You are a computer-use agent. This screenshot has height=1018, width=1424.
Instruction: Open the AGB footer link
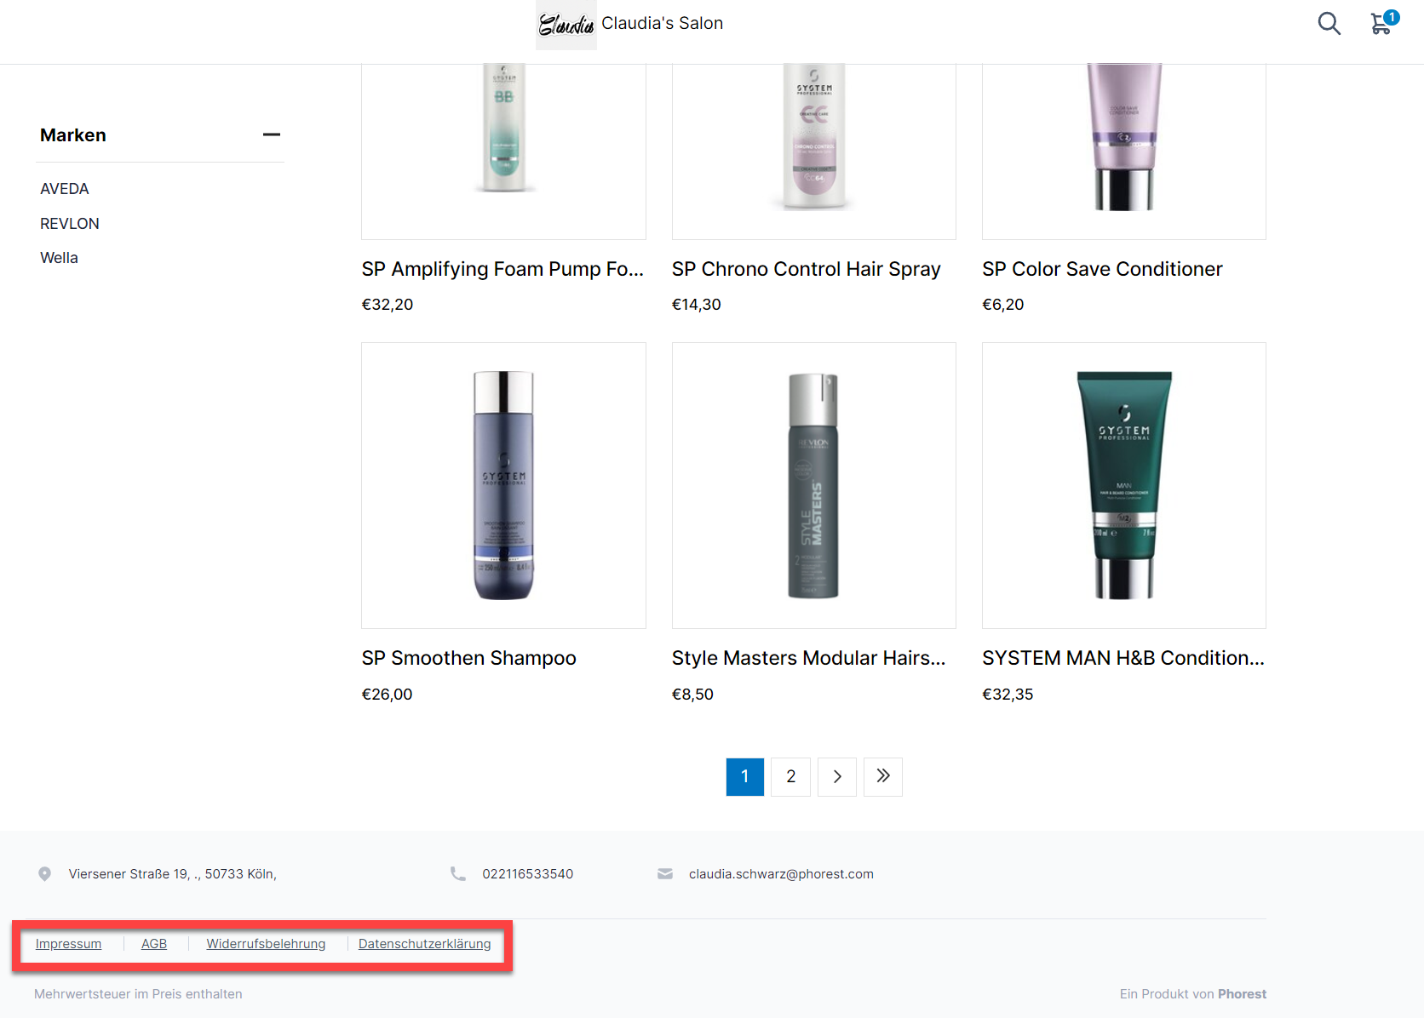coord(154,944)
